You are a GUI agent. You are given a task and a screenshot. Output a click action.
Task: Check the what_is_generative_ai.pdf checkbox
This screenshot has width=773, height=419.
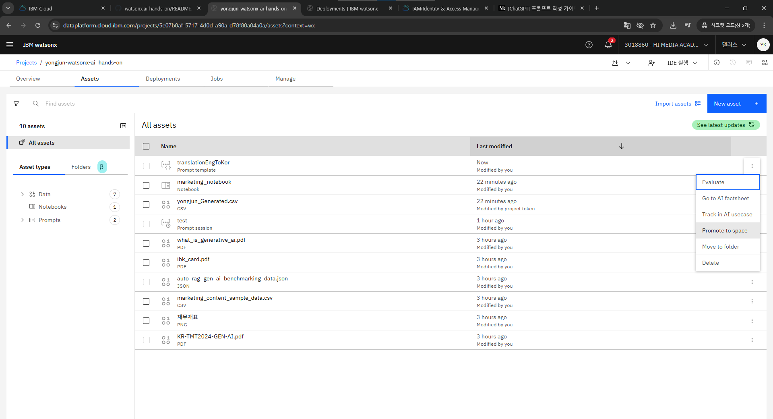point(146,243)
